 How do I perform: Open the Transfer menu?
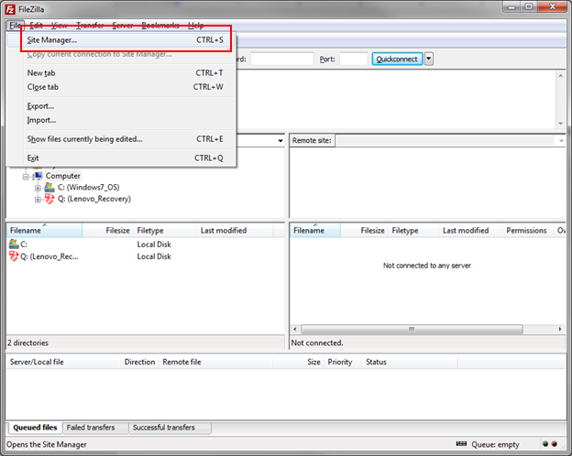pyautogui.click(x=90, y=25)
